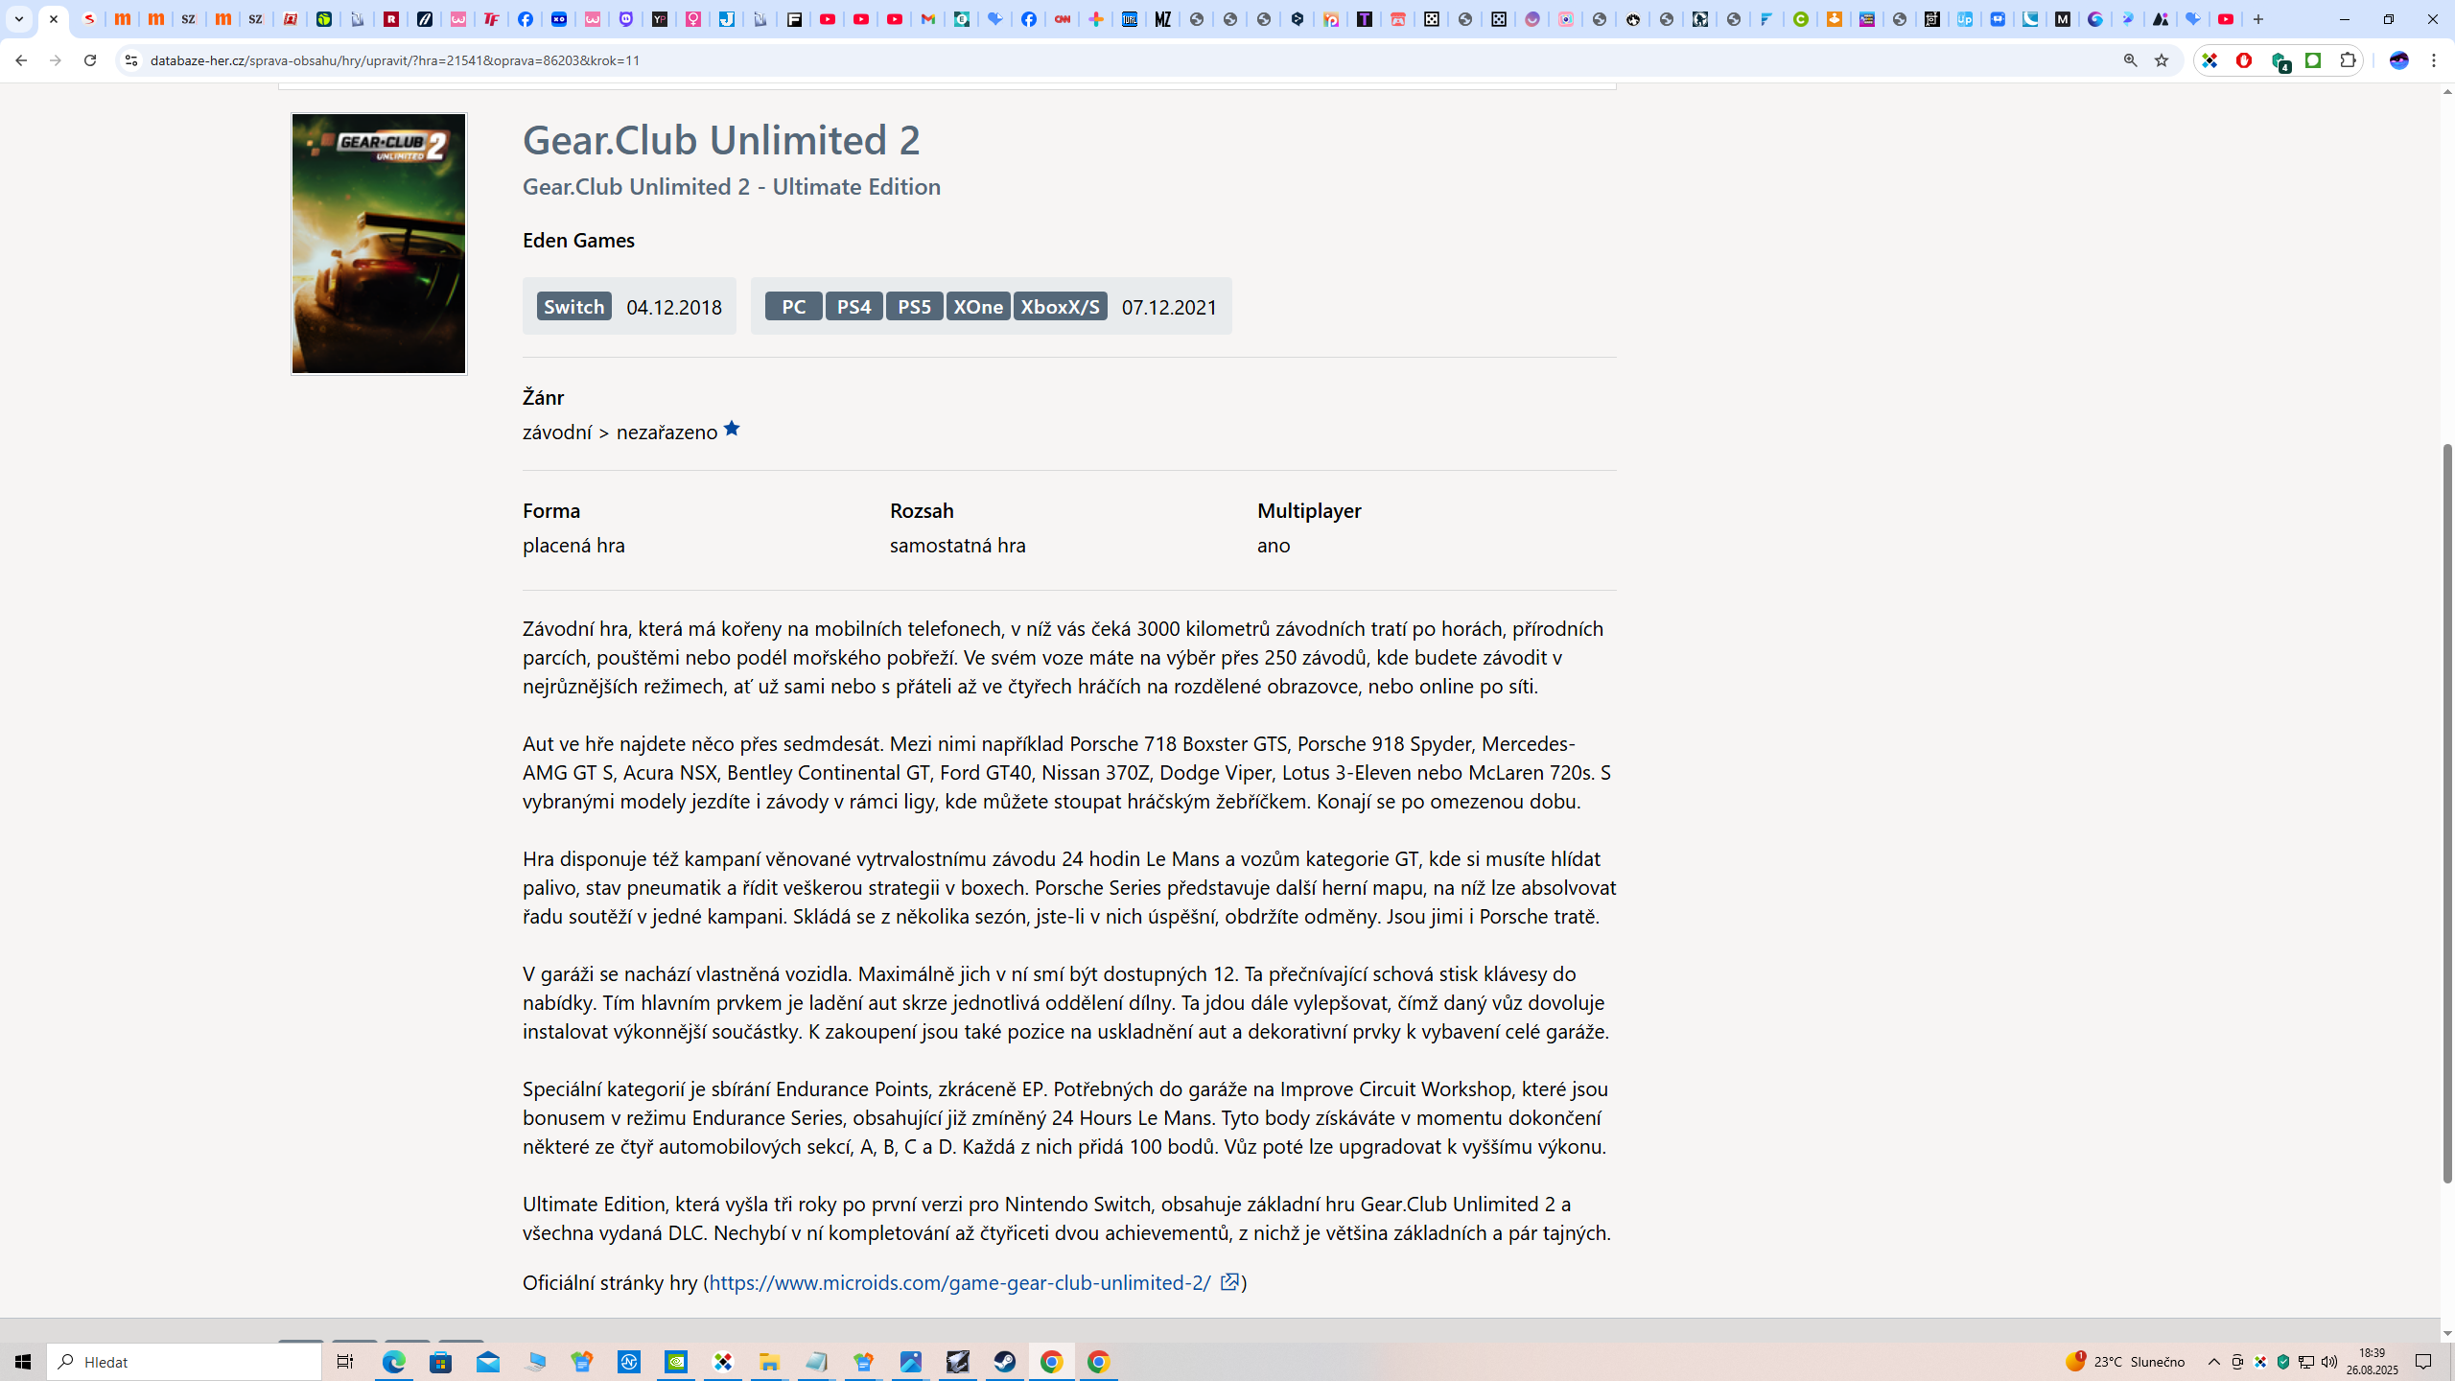Open the volume speaker icon in tray

(2329, 1362)
